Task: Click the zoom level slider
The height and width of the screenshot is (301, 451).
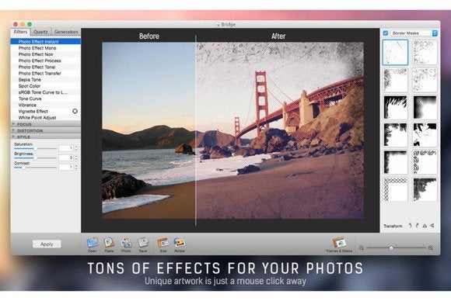Action: [x=396, y=247]
